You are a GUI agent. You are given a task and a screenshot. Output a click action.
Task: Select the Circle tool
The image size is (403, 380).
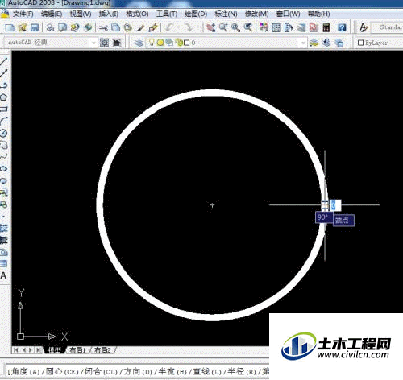click(x=3, y=133)
